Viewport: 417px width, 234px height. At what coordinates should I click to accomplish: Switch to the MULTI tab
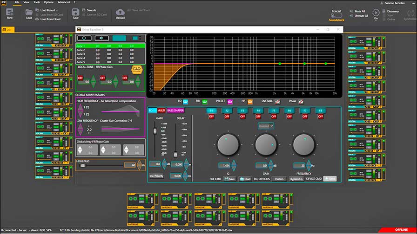[x=161, y=110]
